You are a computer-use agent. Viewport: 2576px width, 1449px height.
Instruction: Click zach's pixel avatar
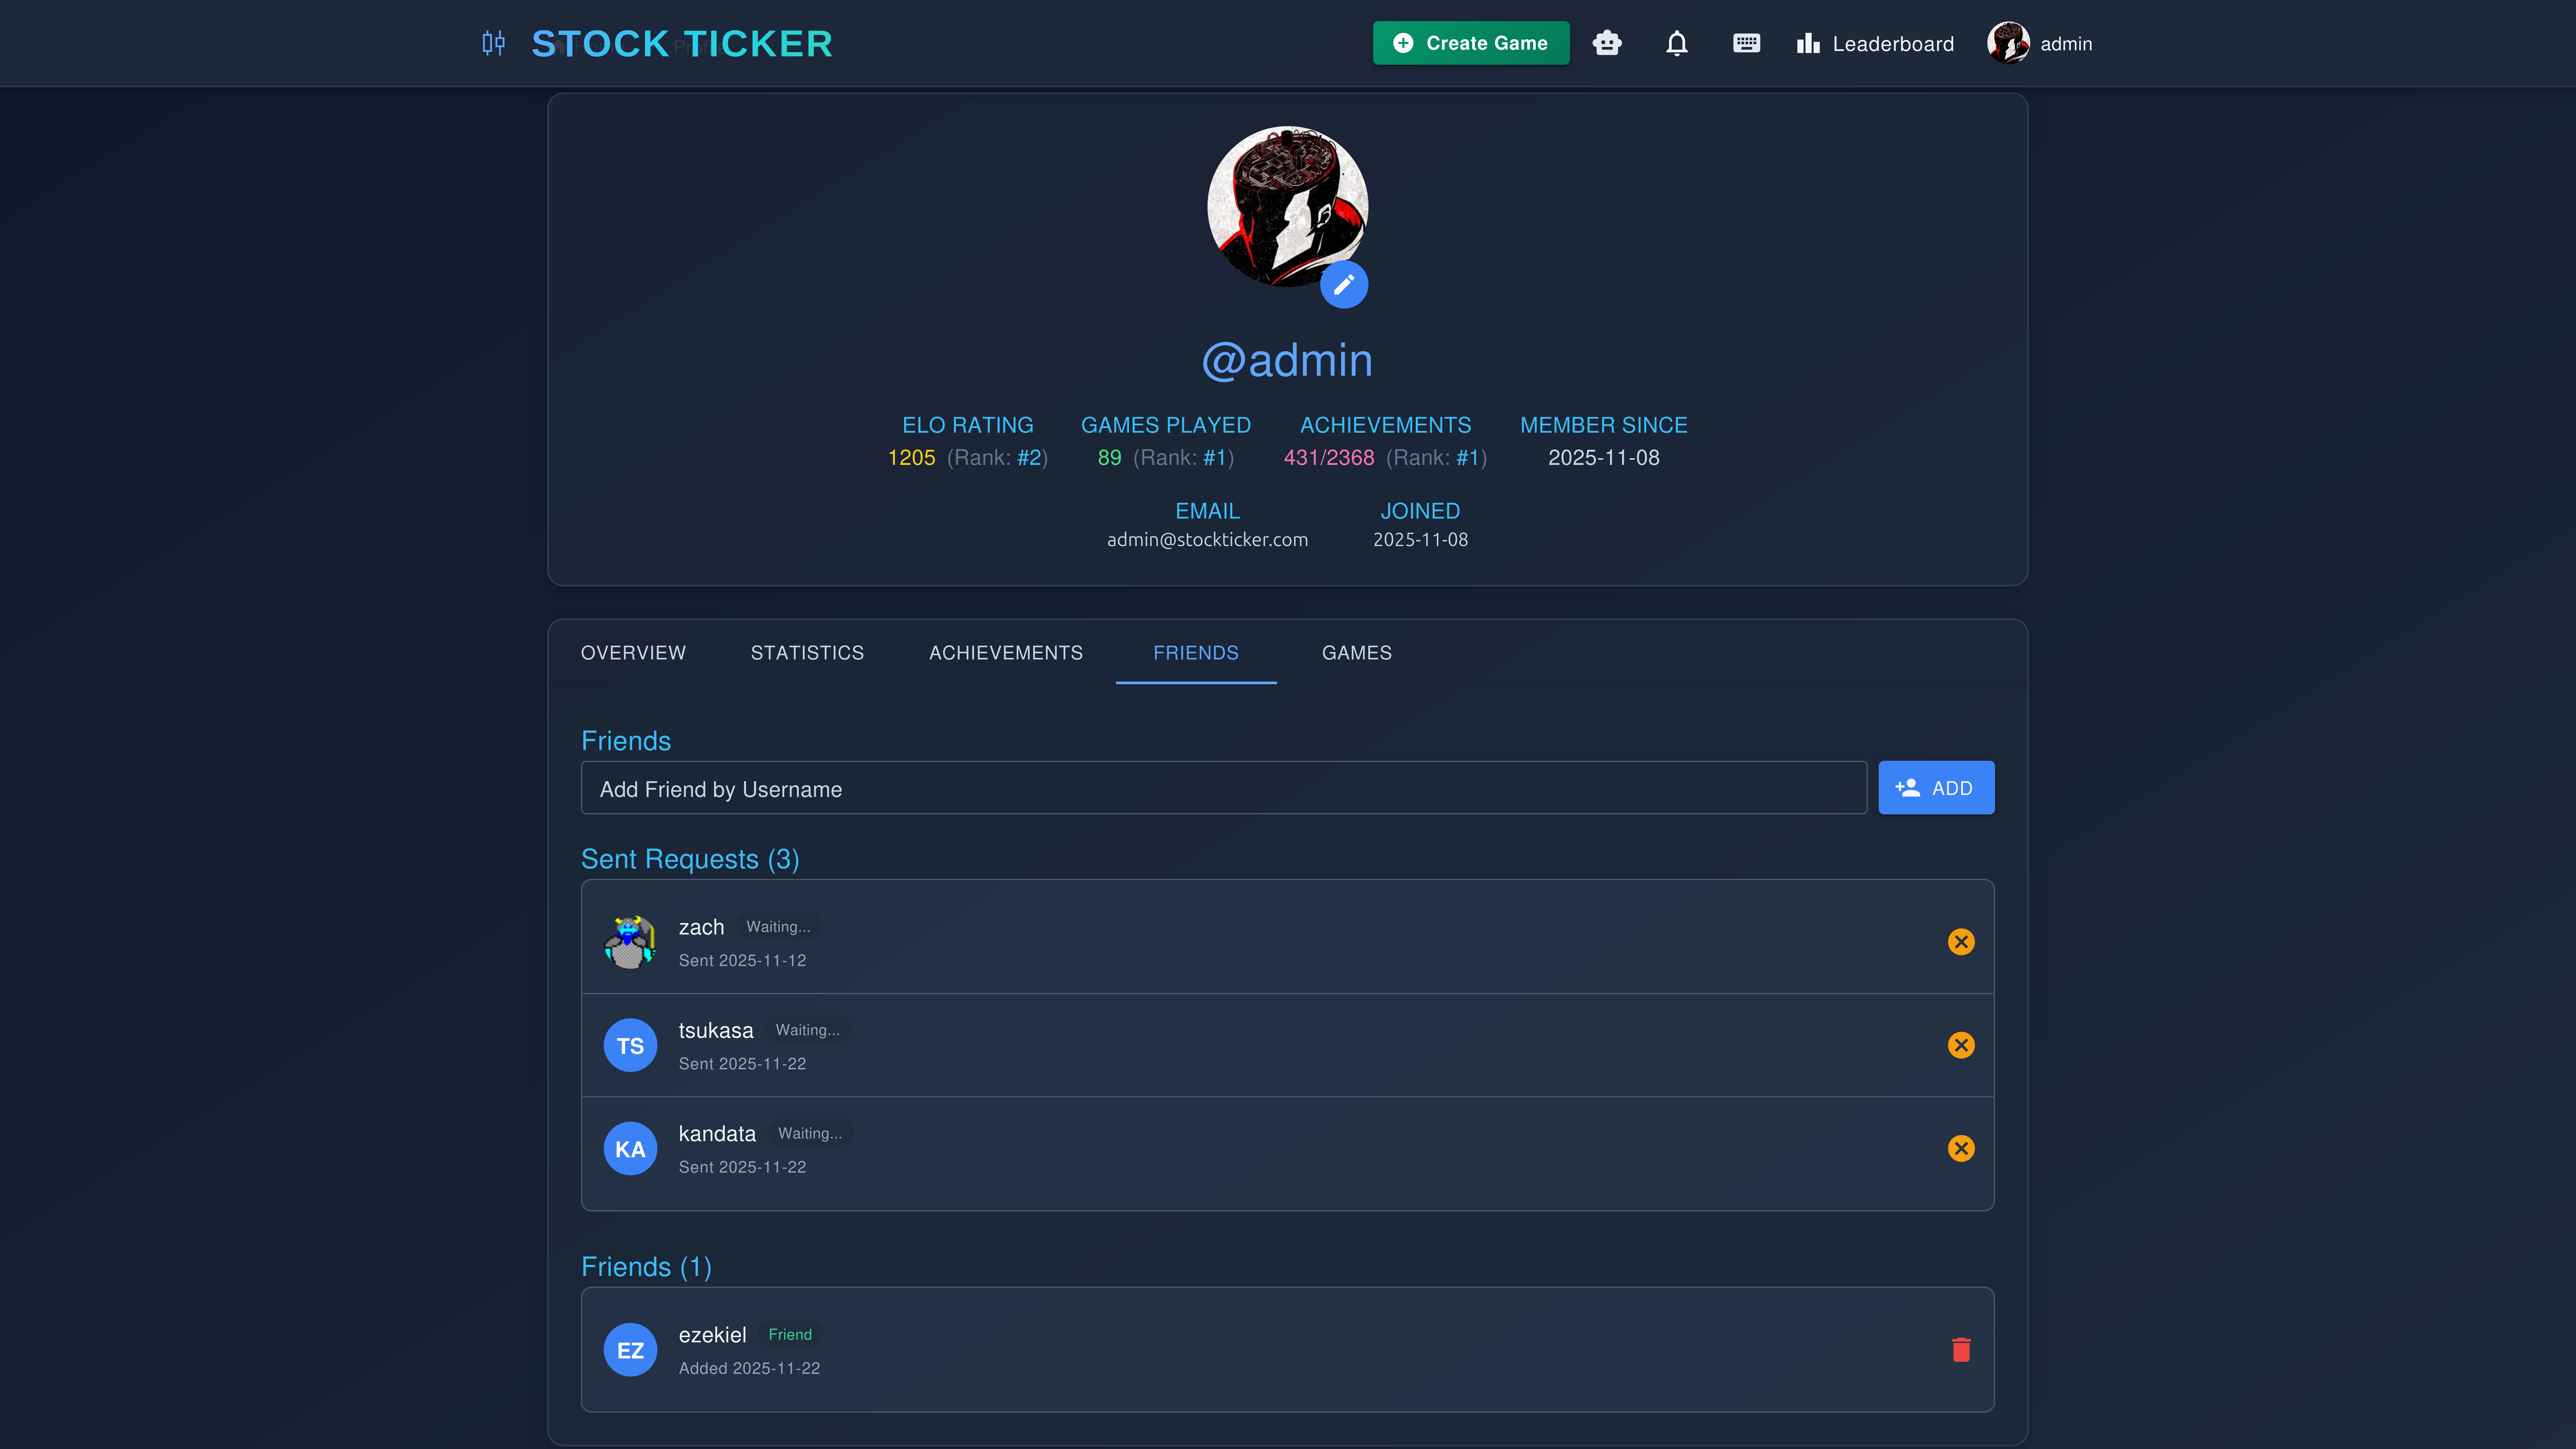click(x=630, y=942)
